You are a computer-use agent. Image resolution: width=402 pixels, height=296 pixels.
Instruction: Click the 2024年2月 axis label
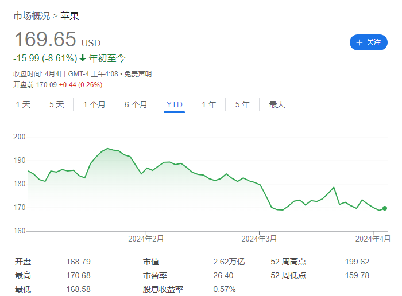(146, 239)
